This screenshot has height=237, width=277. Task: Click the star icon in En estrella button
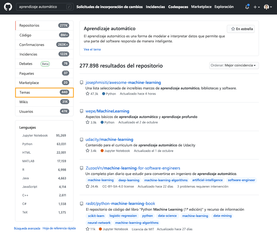pyautogui.click(x=233, y=29)
